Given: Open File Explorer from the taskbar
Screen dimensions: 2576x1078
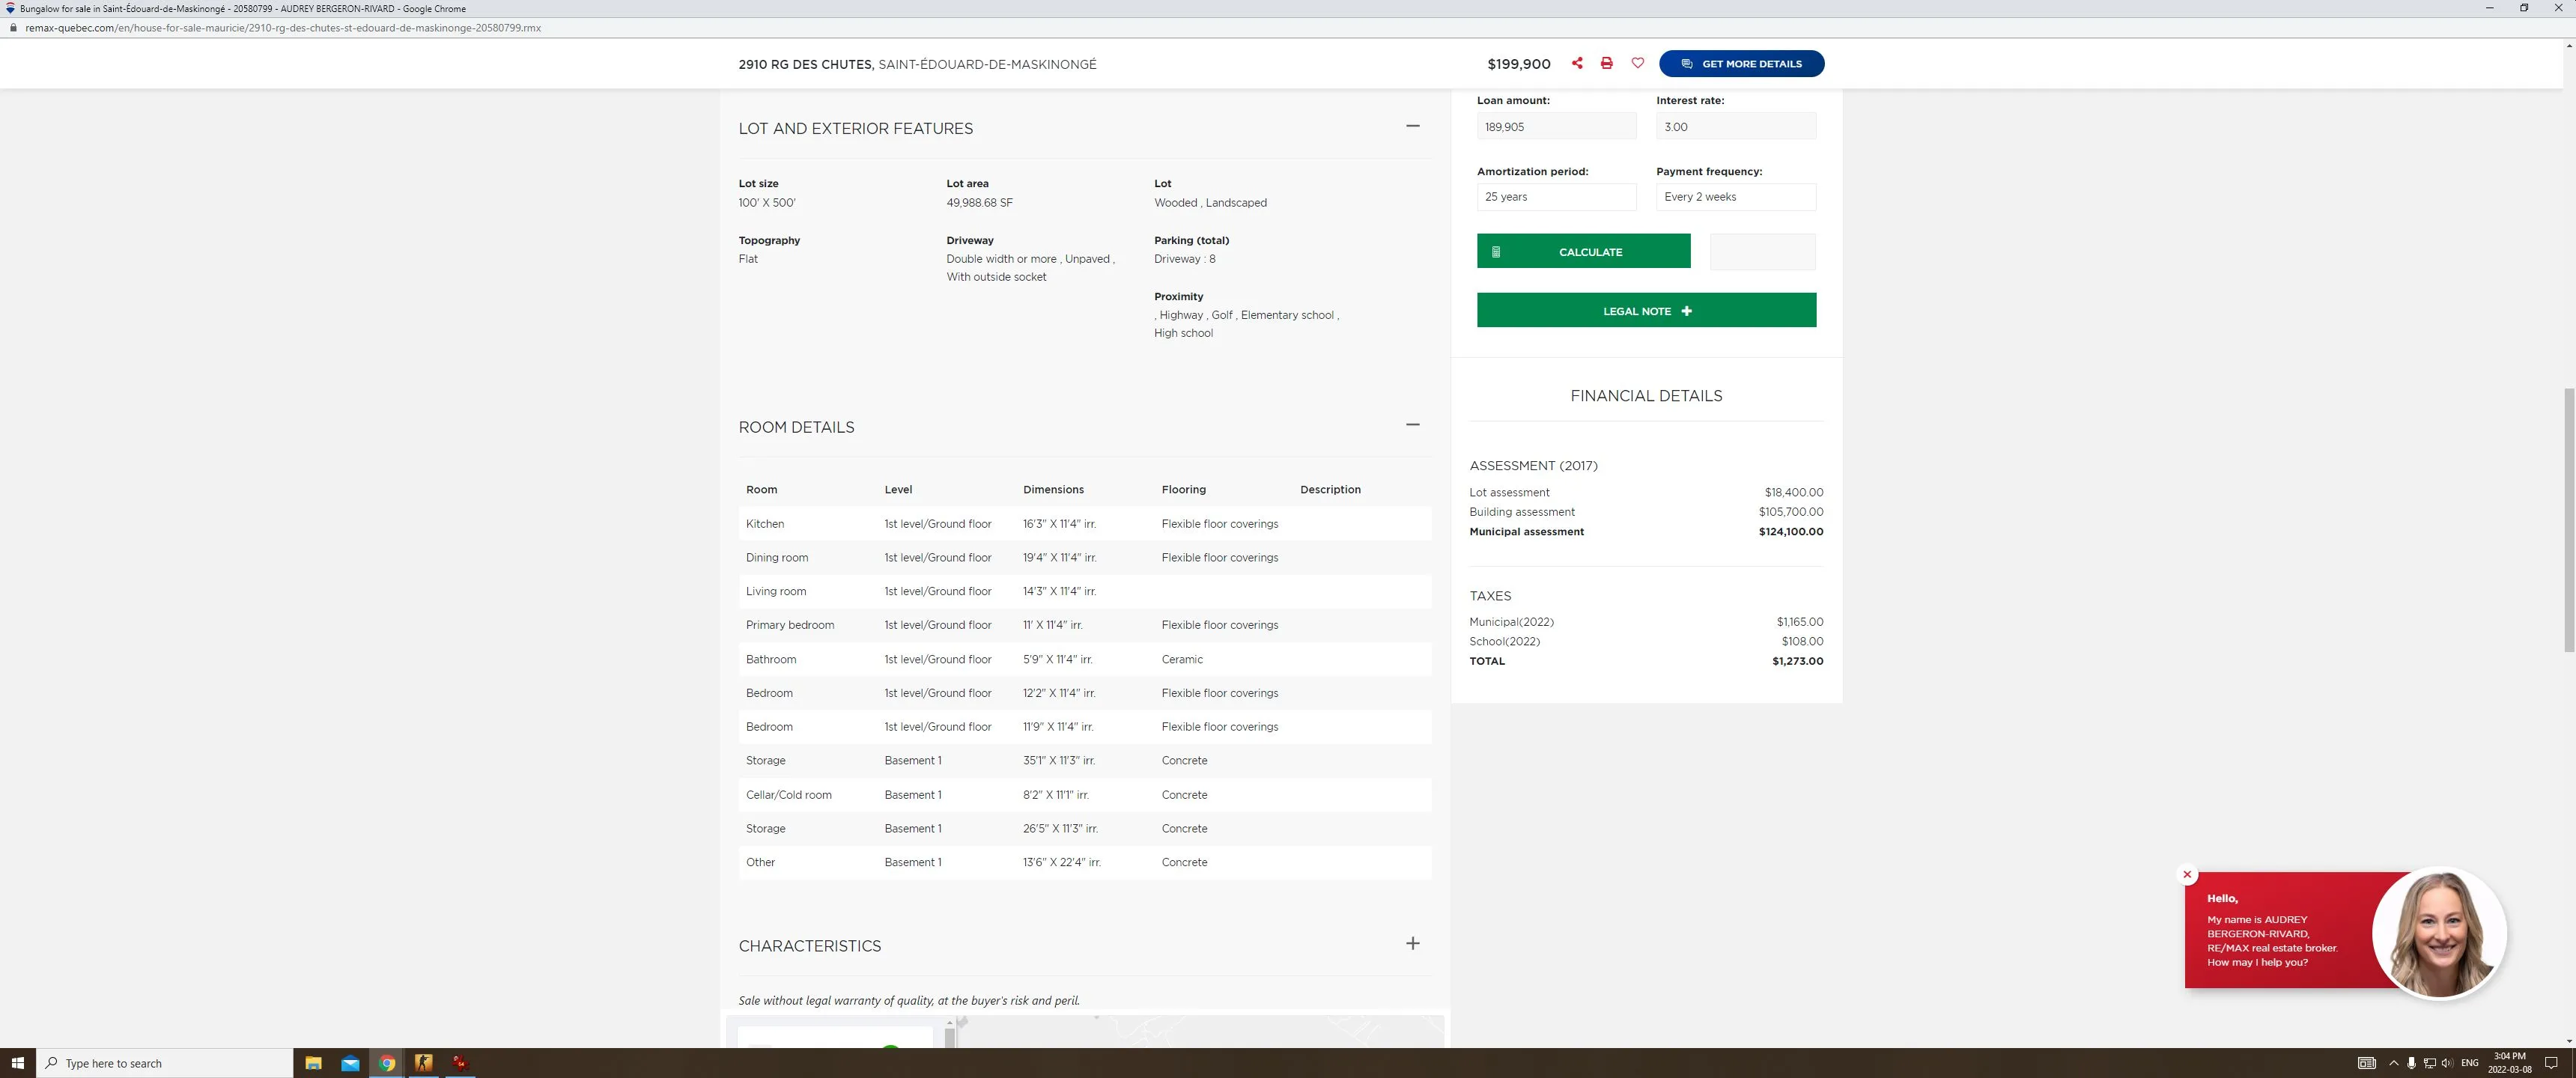Looking at the screenshot, I should coord(313,1063).
